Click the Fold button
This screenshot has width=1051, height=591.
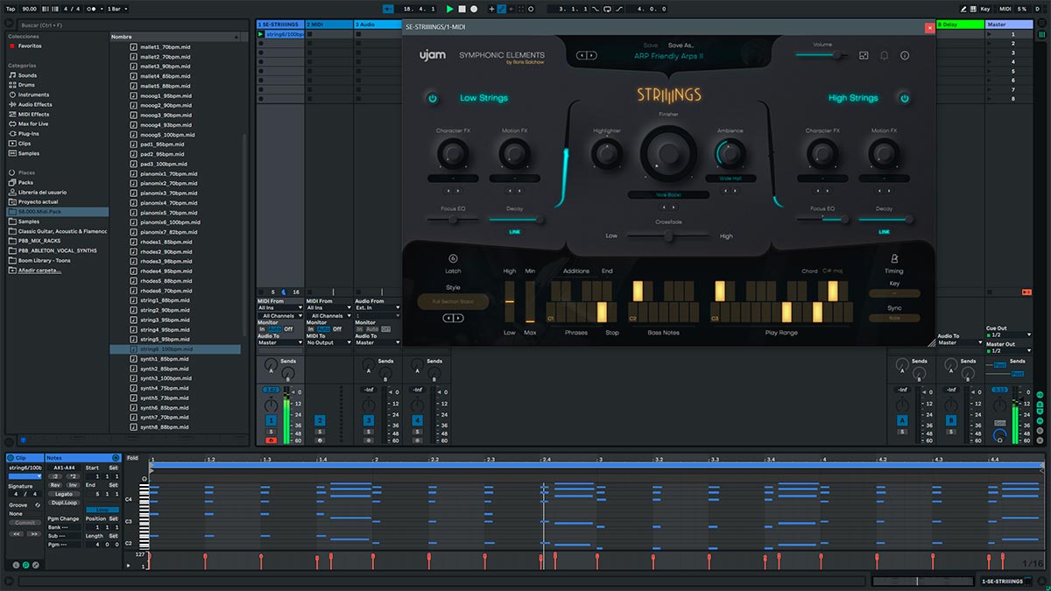(x=132, y=458)
